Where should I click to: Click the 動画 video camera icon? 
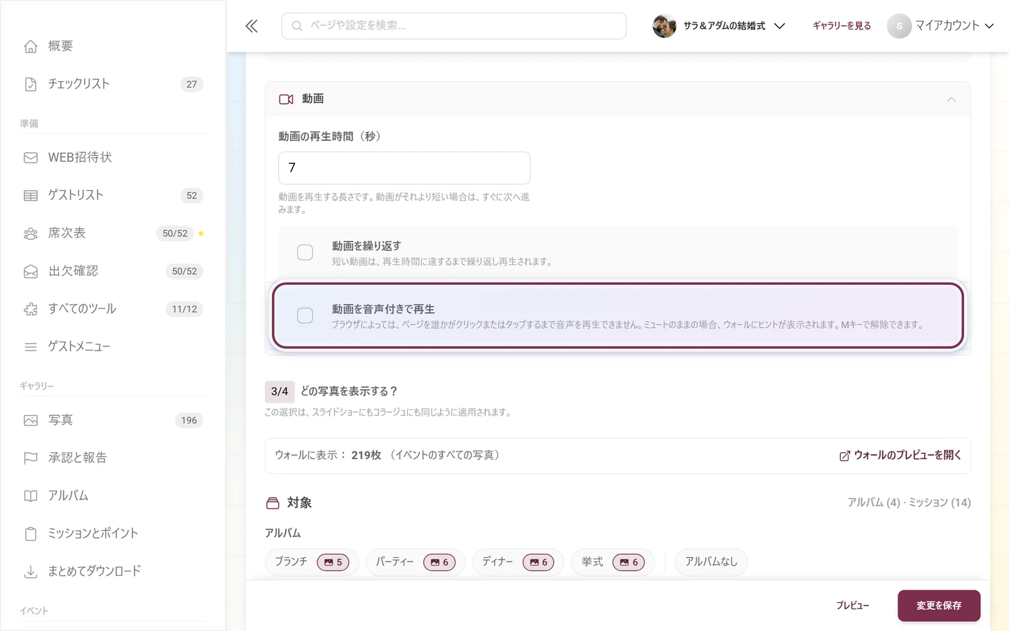click(286, 100)
